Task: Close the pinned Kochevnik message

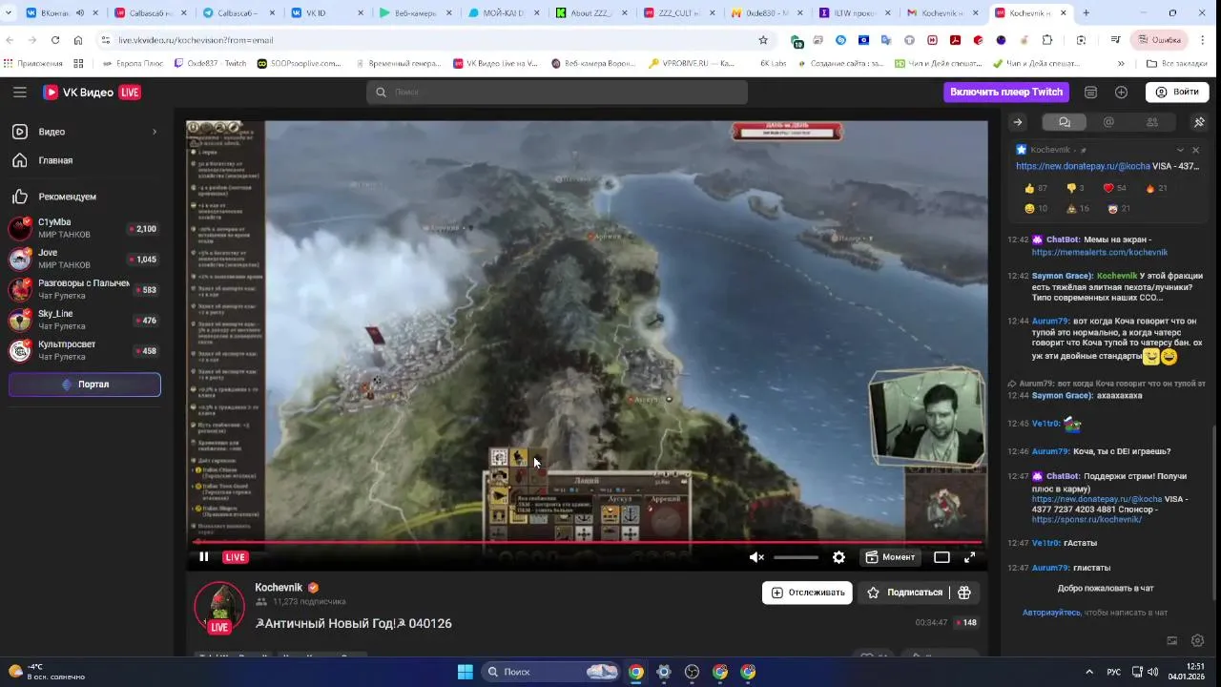Action: 1195,150
